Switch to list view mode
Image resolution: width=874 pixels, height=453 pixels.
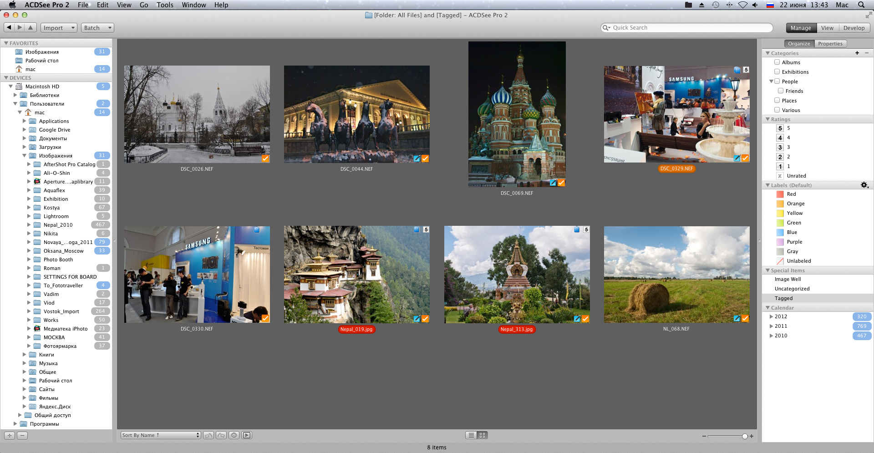pos(471,435)
